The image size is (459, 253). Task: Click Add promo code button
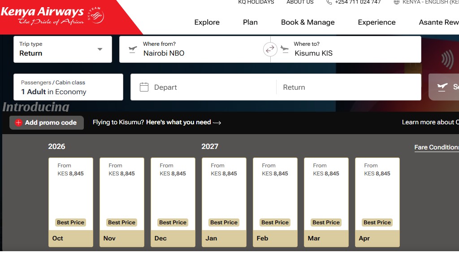coord(47,122)
